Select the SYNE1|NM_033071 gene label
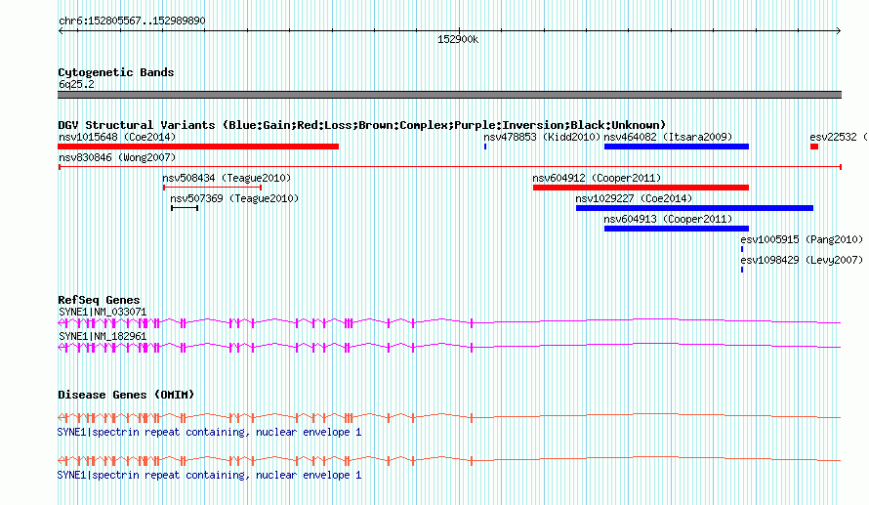 click(103, 313)
